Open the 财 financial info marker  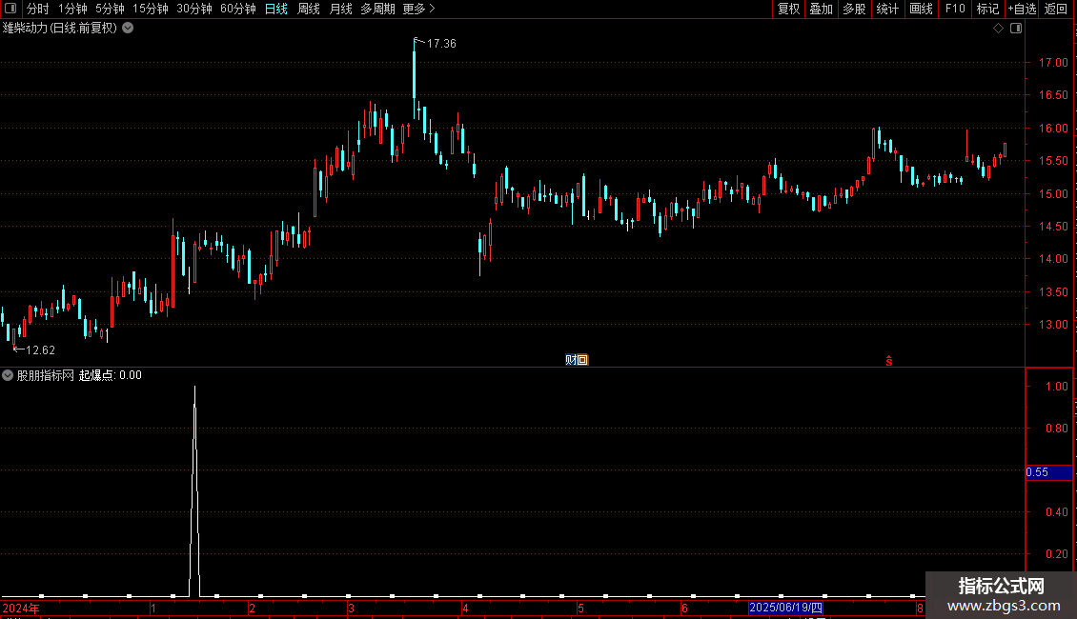point(570,360)
